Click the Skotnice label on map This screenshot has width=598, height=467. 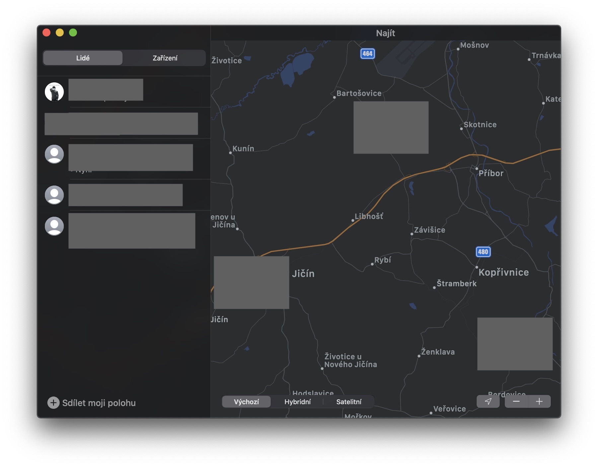pyautogui.click(x=480, y=125)
